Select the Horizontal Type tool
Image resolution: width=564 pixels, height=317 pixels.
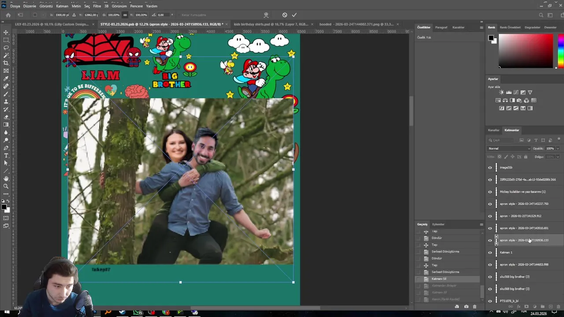coord(6,155)
